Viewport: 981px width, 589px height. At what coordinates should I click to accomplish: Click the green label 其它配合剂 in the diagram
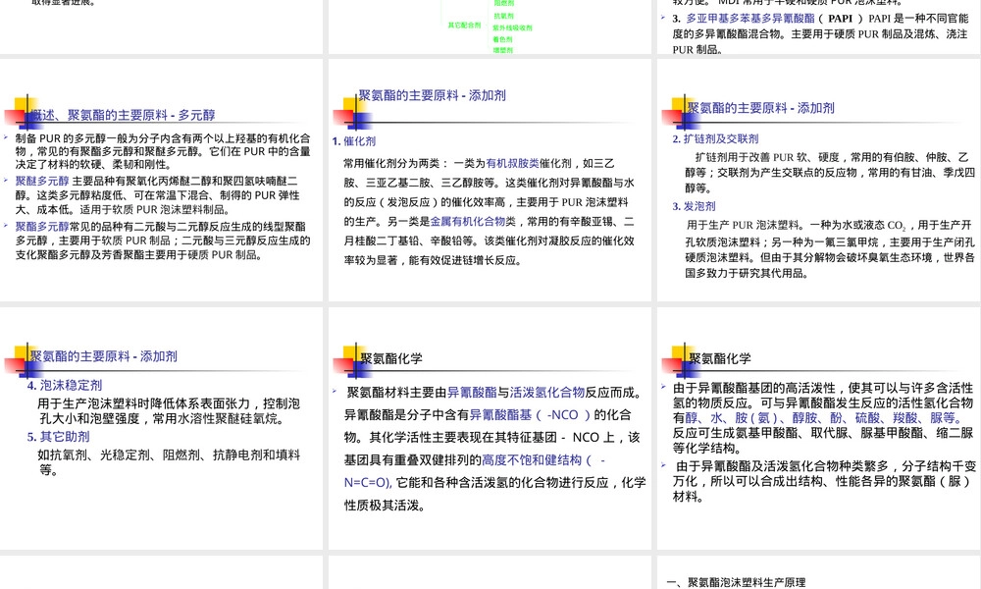click(464, 26)
